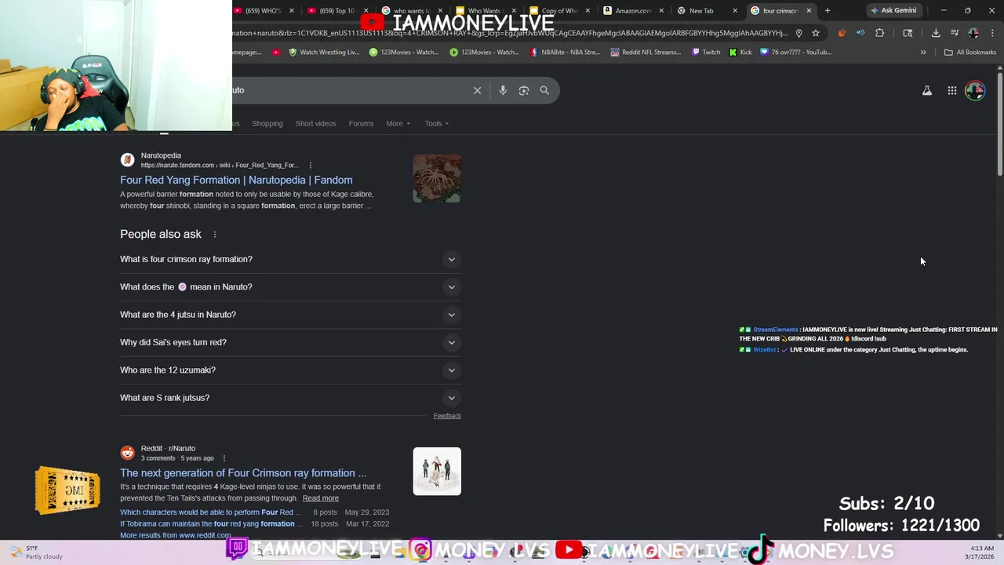Open the location permission icon in address bar
The width and height of the screenshot is (1004, 565).
point(798,33)
